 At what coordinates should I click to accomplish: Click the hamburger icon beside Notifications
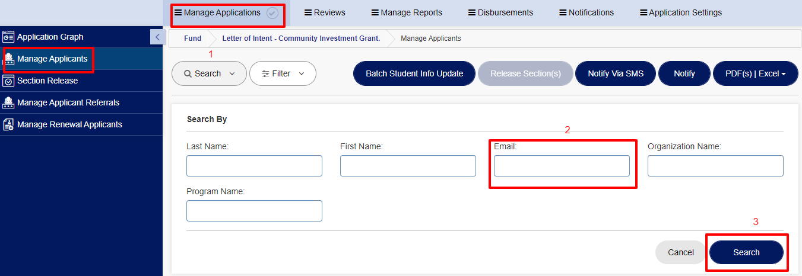(x=563, y=12)
